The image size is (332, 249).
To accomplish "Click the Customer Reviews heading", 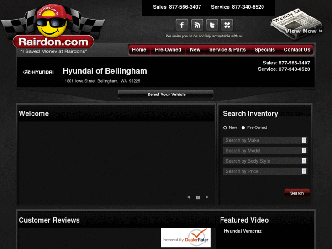I will pos(49,220).
